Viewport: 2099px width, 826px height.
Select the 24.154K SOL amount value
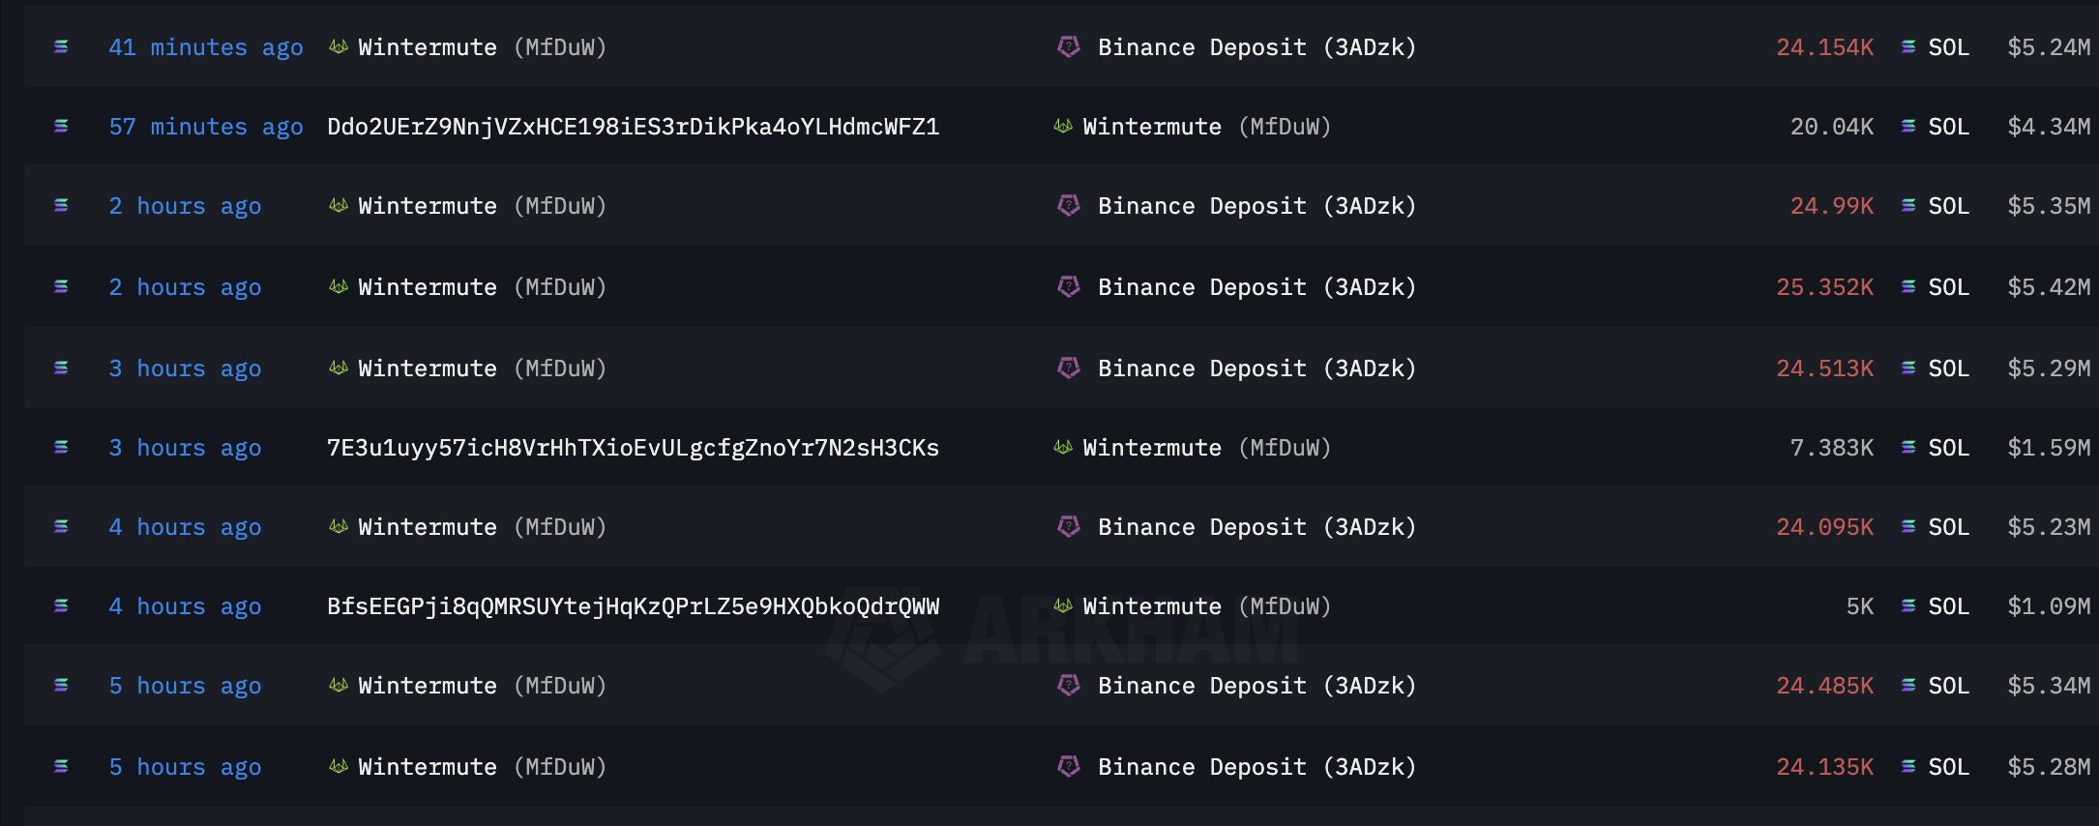(x=1824, y=47)
